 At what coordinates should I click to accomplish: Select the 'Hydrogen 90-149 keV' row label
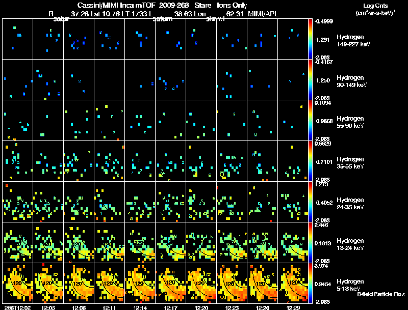pyautogui.click(x=352, y=81)
